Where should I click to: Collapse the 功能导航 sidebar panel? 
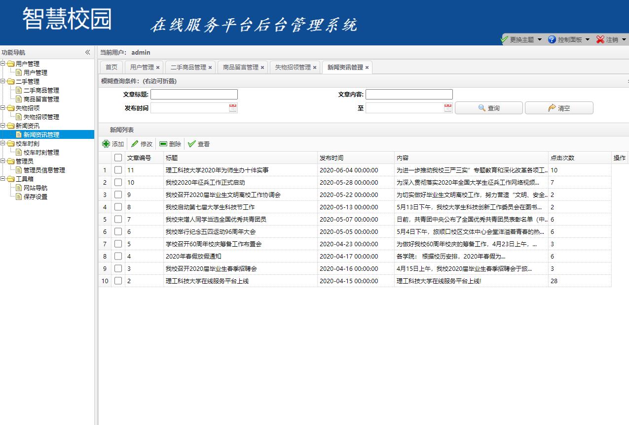pyautogui.click(x=88, y=52)
